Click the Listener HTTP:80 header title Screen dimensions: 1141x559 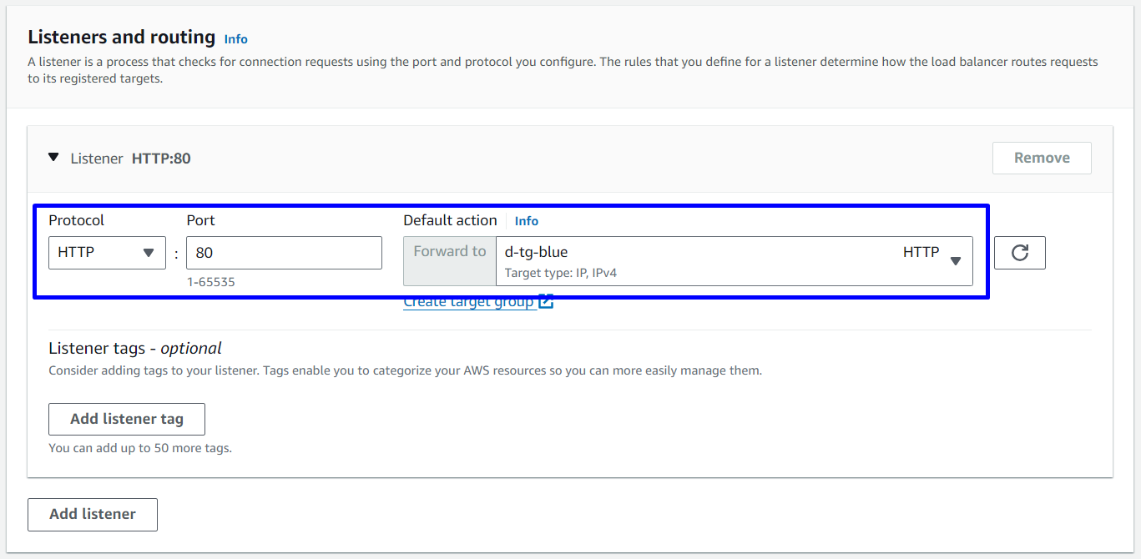click(x=130, y=159)
